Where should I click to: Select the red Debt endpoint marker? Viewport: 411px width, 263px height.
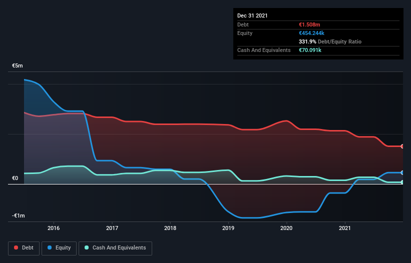coord(402,146)
